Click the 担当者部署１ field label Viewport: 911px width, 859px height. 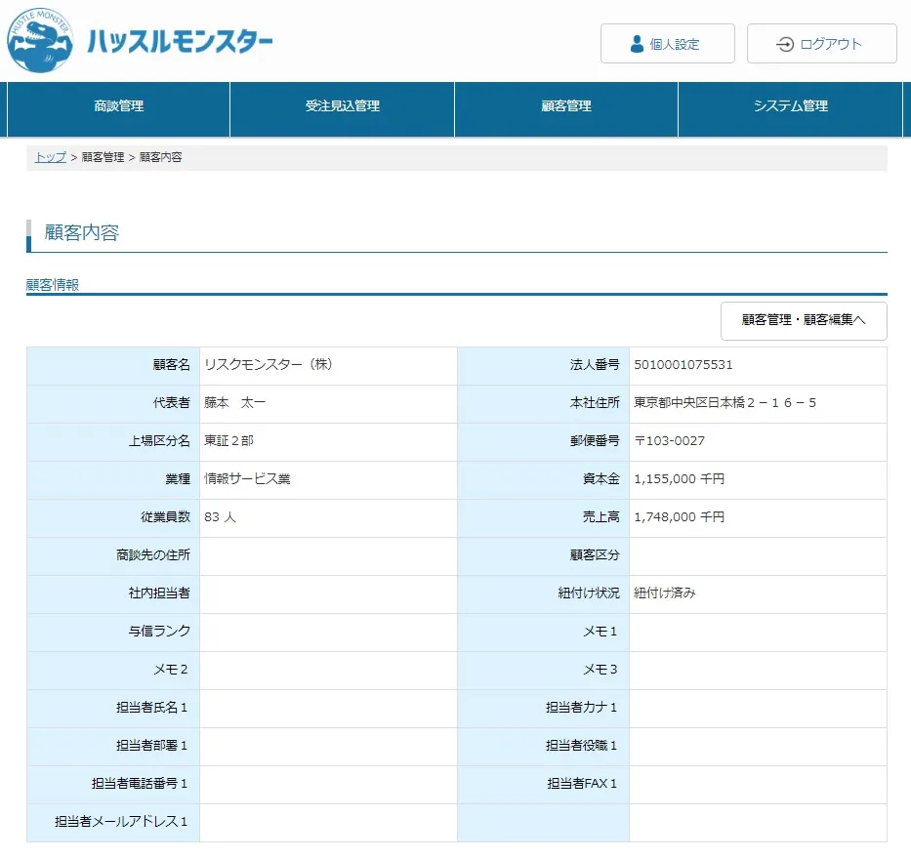click(x=152, y=745)
